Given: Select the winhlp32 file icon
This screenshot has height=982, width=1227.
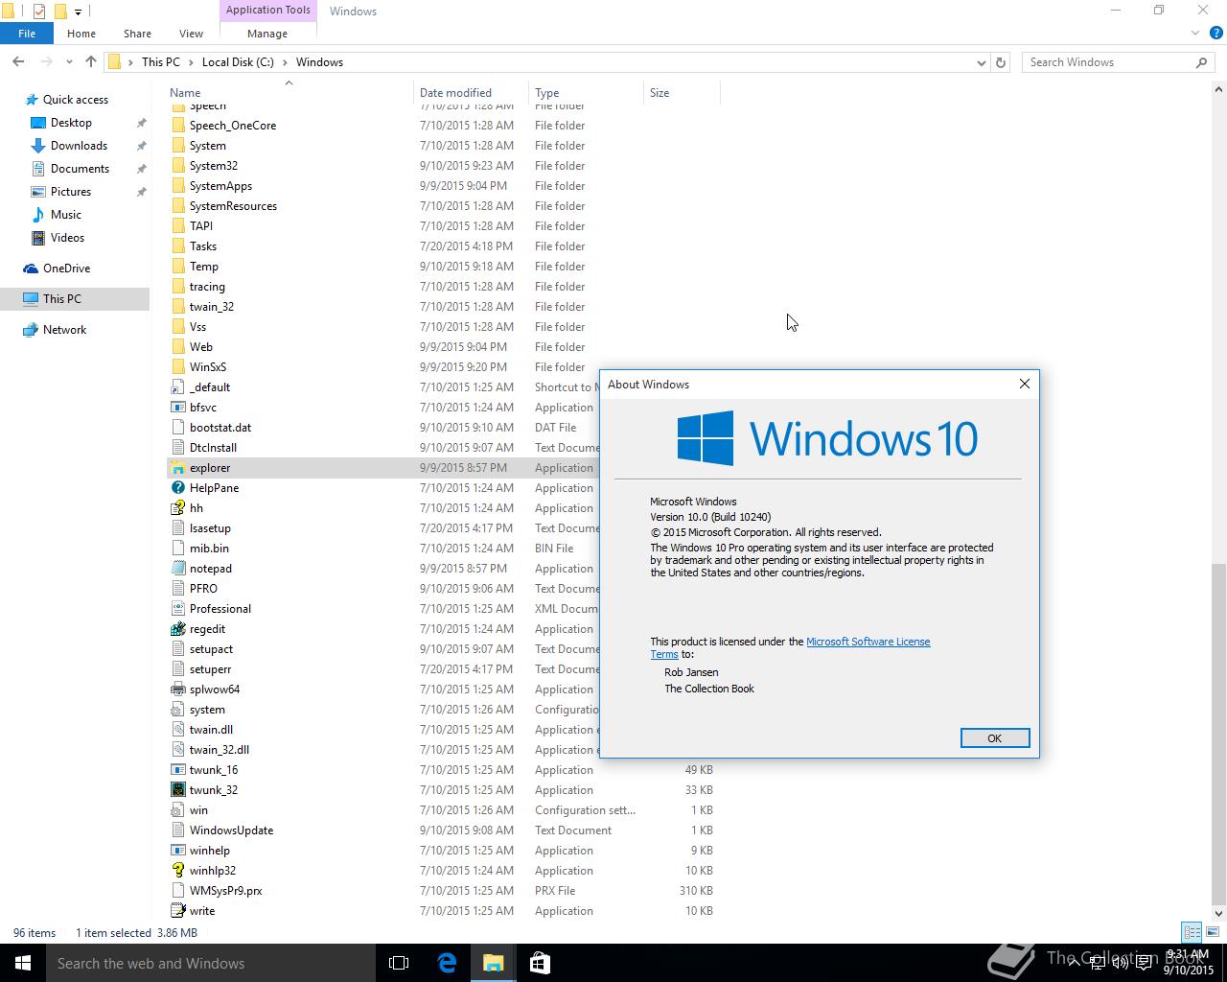Looking at the screenshot, I should click(177, 871).
